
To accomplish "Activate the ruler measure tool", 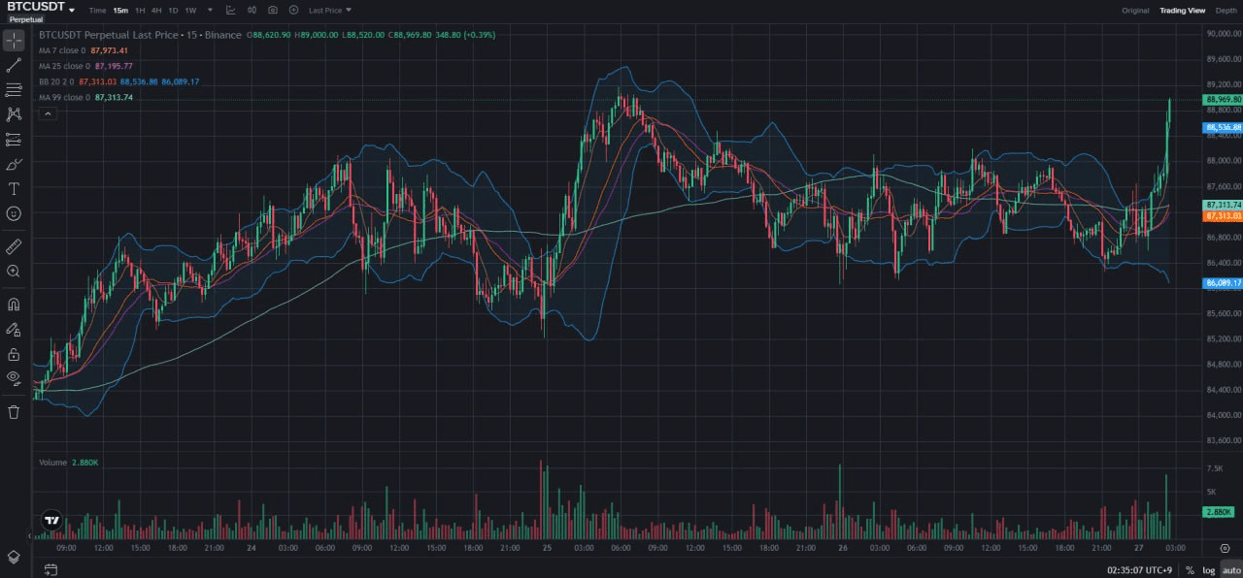I will pyautogui.click(x=14, y=246).
